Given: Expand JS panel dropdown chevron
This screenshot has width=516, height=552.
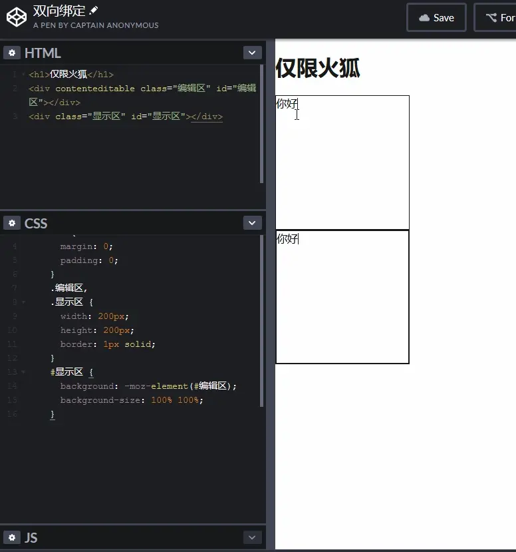Looking at the screenshot, I should (x=253, y=537).
